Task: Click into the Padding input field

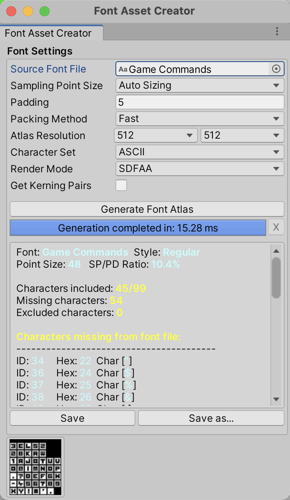Action: pos(200,102)
